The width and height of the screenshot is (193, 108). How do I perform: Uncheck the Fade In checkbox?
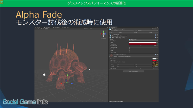tap(129, 49)
